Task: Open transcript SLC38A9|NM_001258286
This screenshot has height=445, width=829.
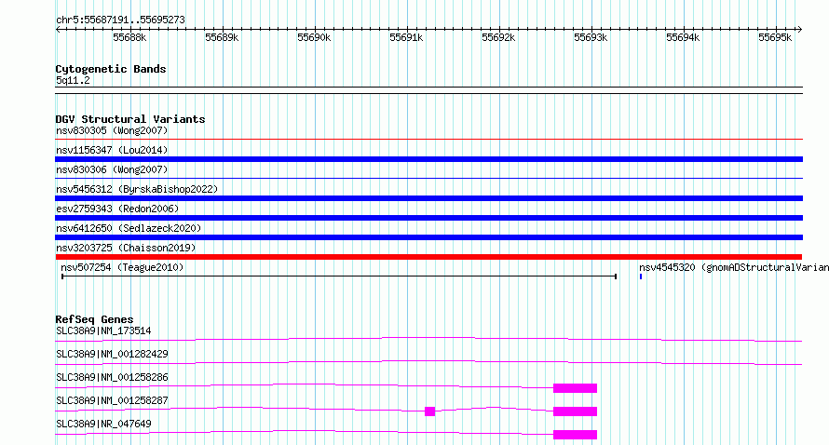Action: click(x=112, y=377)
